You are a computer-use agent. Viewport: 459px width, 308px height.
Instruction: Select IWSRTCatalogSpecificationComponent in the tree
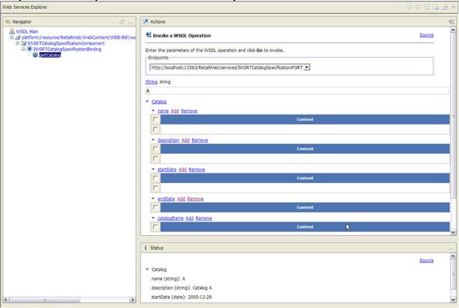[66, 43]
